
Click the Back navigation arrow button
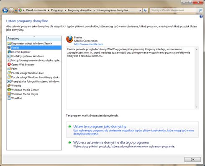[x=5, y=10]
